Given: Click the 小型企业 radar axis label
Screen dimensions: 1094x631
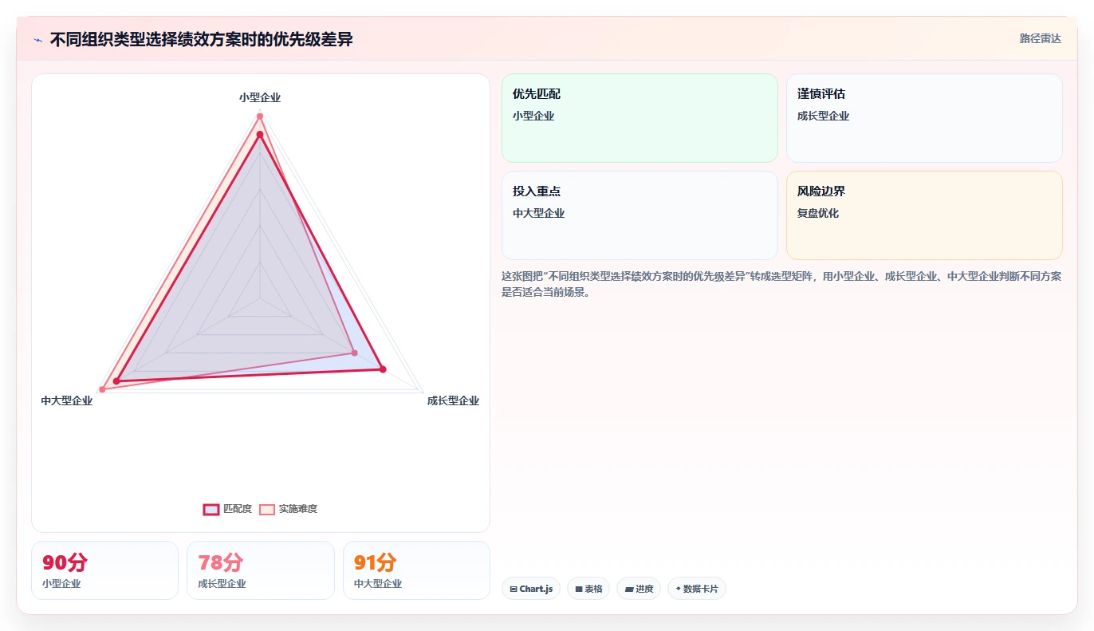Looking at the screenshot, I should (260, 97).
